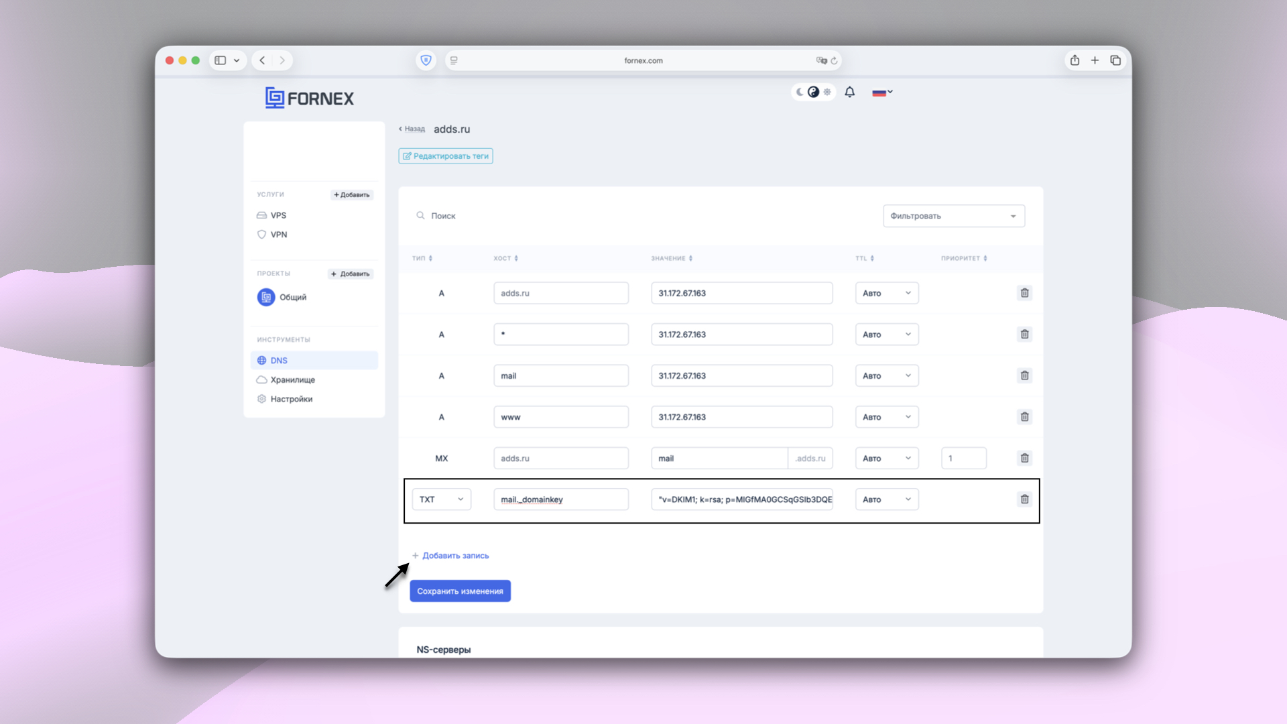This screenshot has width=1287, height=724.
Task: Expand the Фильтровать dropdown
Action: [953, 216]
